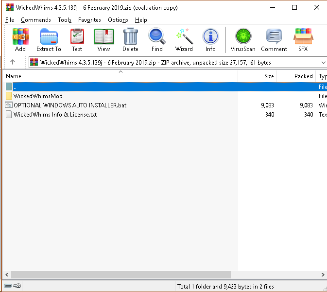Sort by the Size column header

point(258,76)
